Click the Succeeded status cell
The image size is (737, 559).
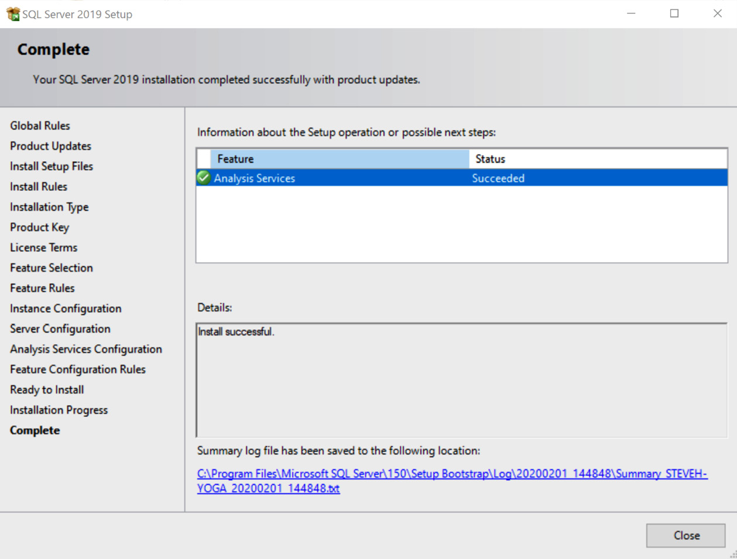click(498, 179)
